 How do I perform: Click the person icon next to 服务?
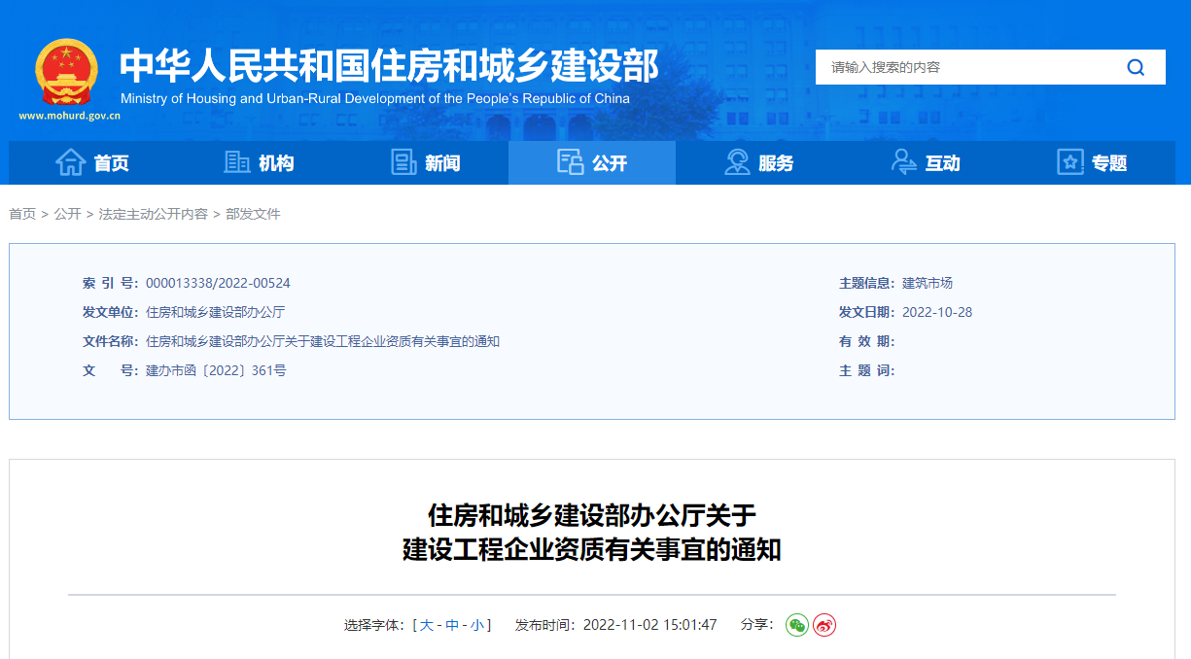click(735, 162)
